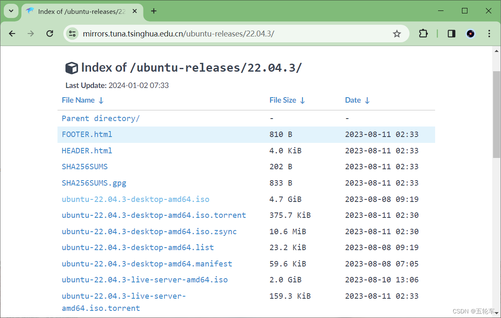The image size is (501, 318).
Task: Open ubuntu-22.04.3-desktop-amd64.manifest link
Action: [x=147, y=264]
